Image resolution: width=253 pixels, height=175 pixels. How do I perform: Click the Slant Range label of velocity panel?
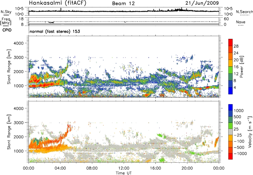click(x=9, y=132)
